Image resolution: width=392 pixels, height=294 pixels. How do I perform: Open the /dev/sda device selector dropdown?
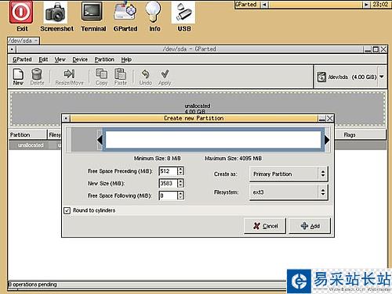(350, 77)
